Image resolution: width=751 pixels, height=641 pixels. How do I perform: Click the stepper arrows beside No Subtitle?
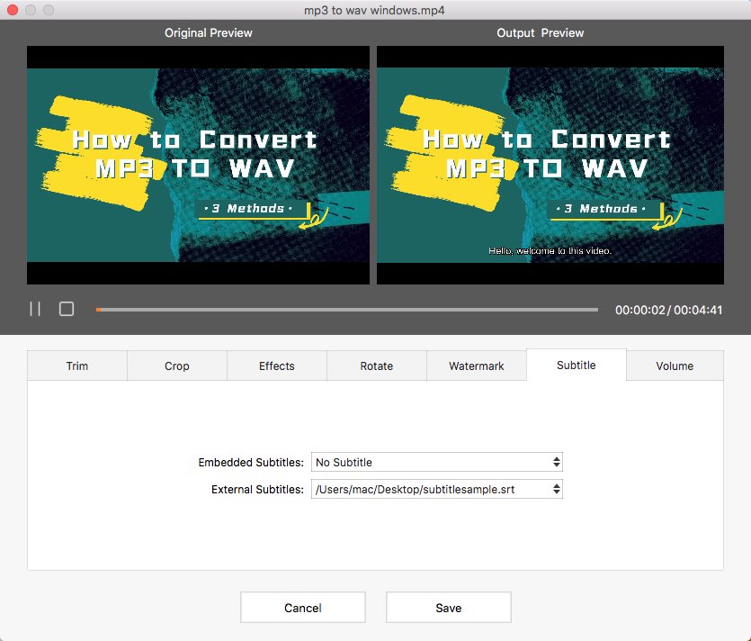tap(557, 462)
